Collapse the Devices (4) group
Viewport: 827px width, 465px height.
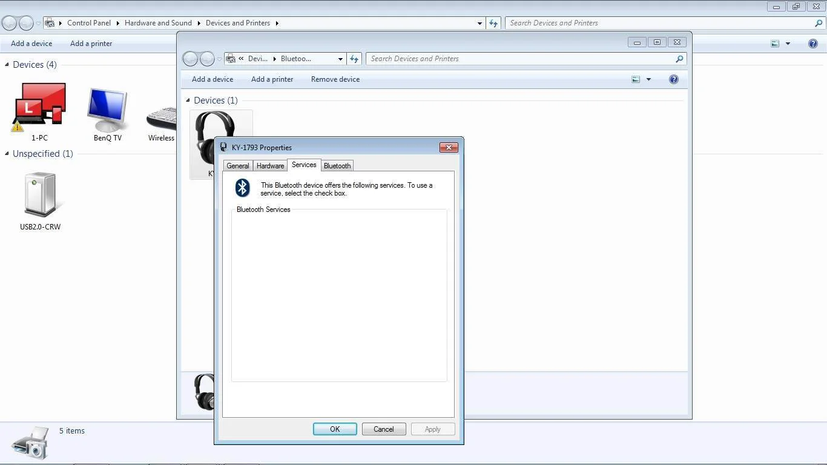click(x=7, y=65)
